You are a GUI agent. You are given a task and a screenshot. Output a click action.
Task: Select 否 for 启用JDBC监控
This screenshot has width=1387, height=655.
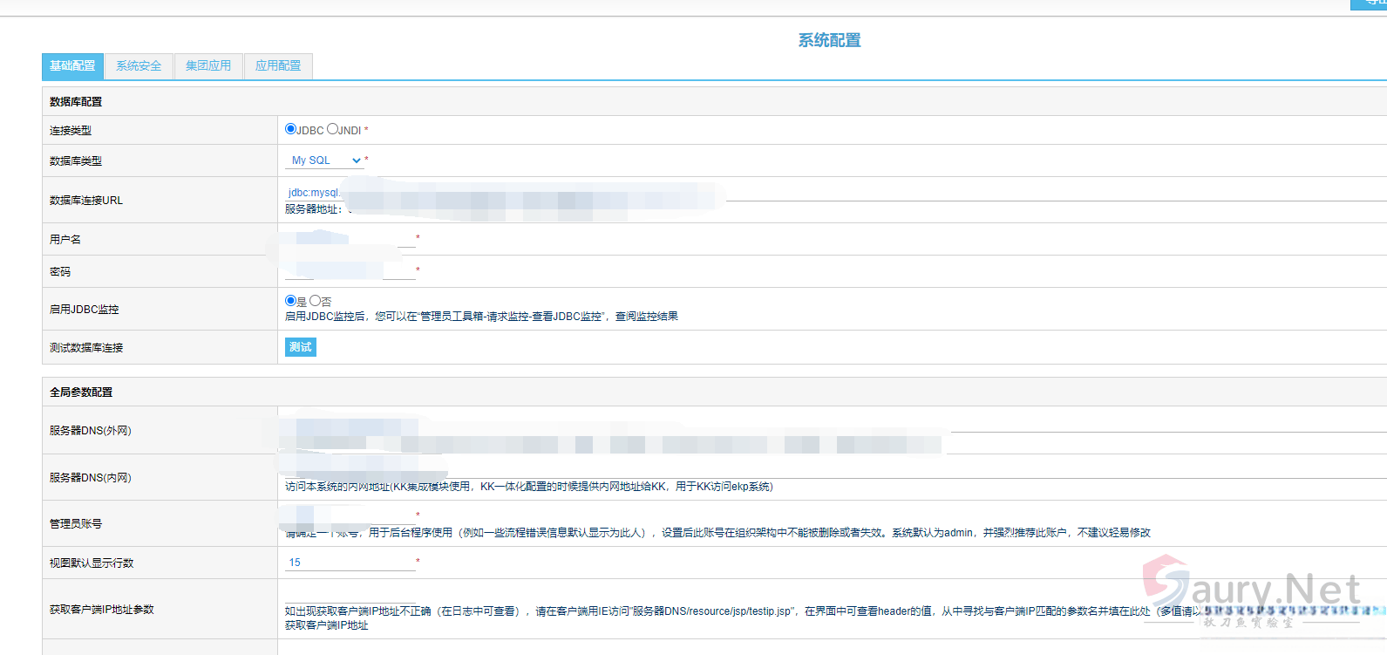point(315,301)
